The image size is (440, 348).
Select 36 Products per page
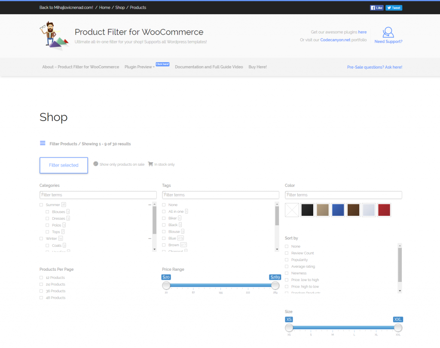point(41,291)
